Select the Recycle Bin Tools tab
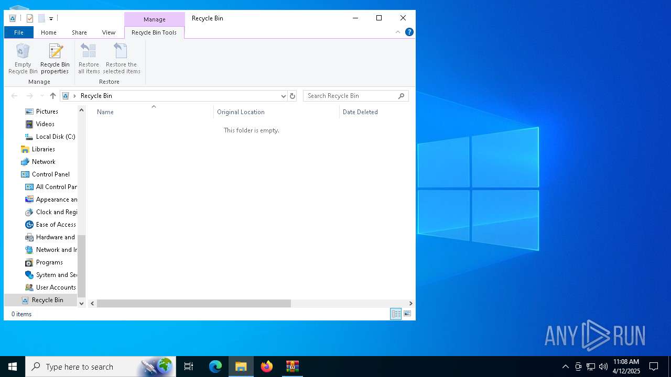The width and height of the screenshot is (671, 377). [x=154, y=32]
